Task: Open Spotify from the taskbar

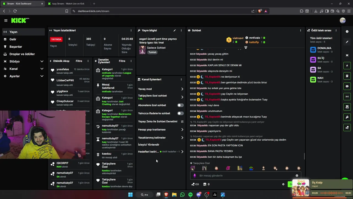Action: [190, 195]
